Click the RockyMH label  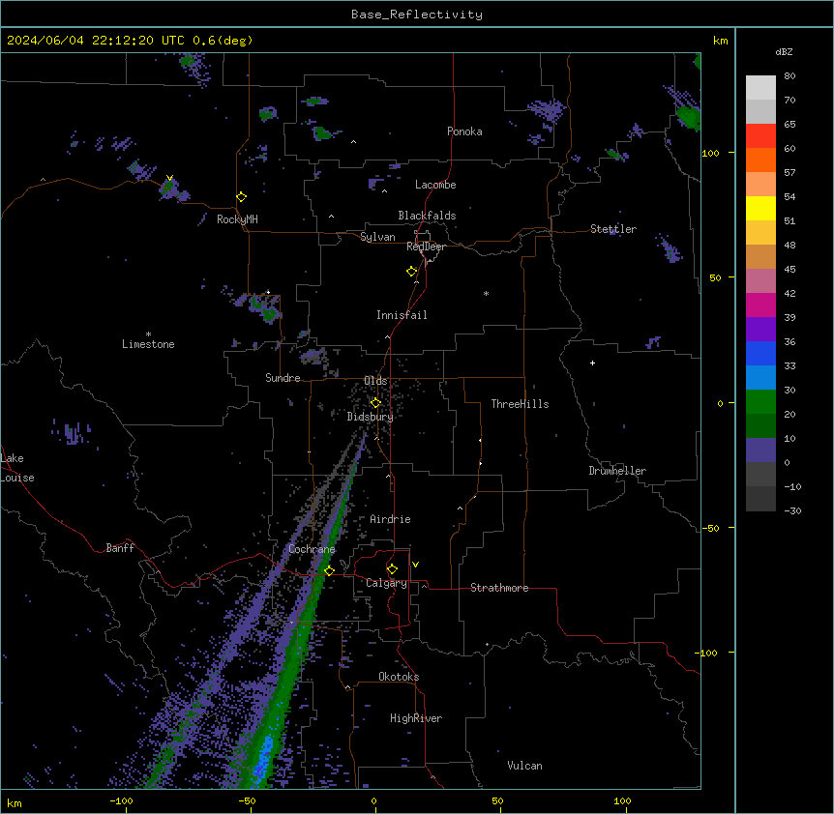[x=237, y=219]
